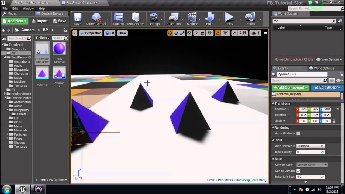Toggle the surface snapping icon
Image resolution: width=345 pixels, height=194 pixels.
196,33
